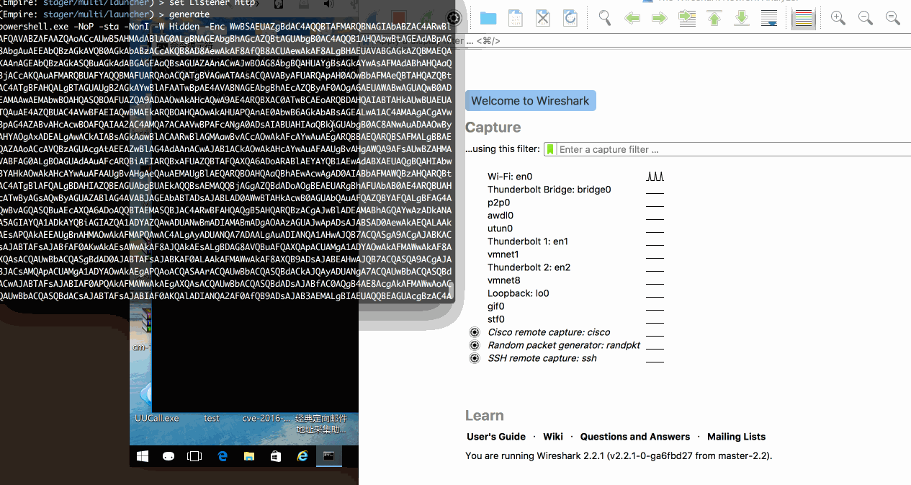Open Windows Store from taskbar
Screen dimensions: 911x485
276,456
